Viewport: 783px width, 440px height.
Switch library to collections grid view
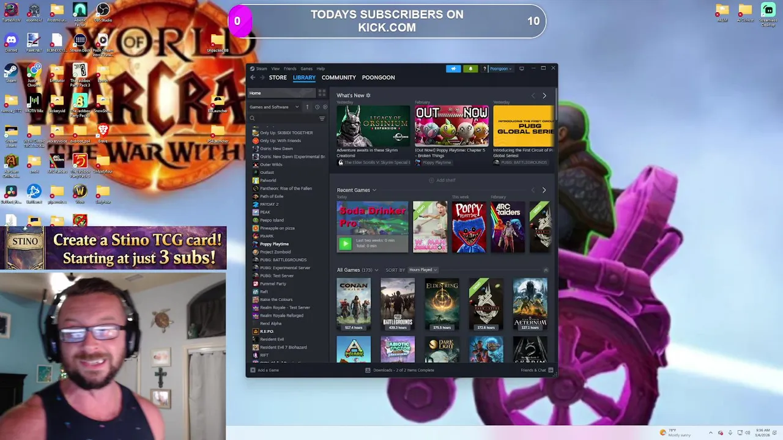click(322, 93)
